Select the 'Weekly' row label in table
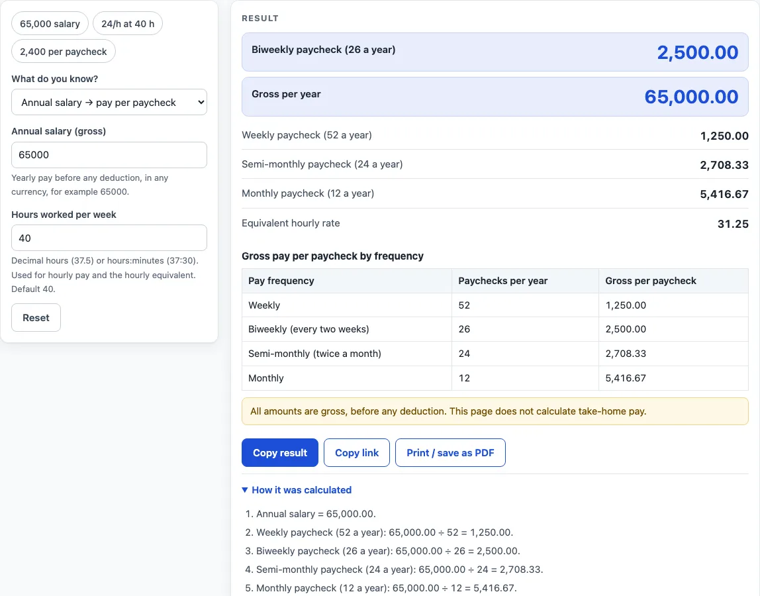The image size is (760, 596). [x=264, y=305]
